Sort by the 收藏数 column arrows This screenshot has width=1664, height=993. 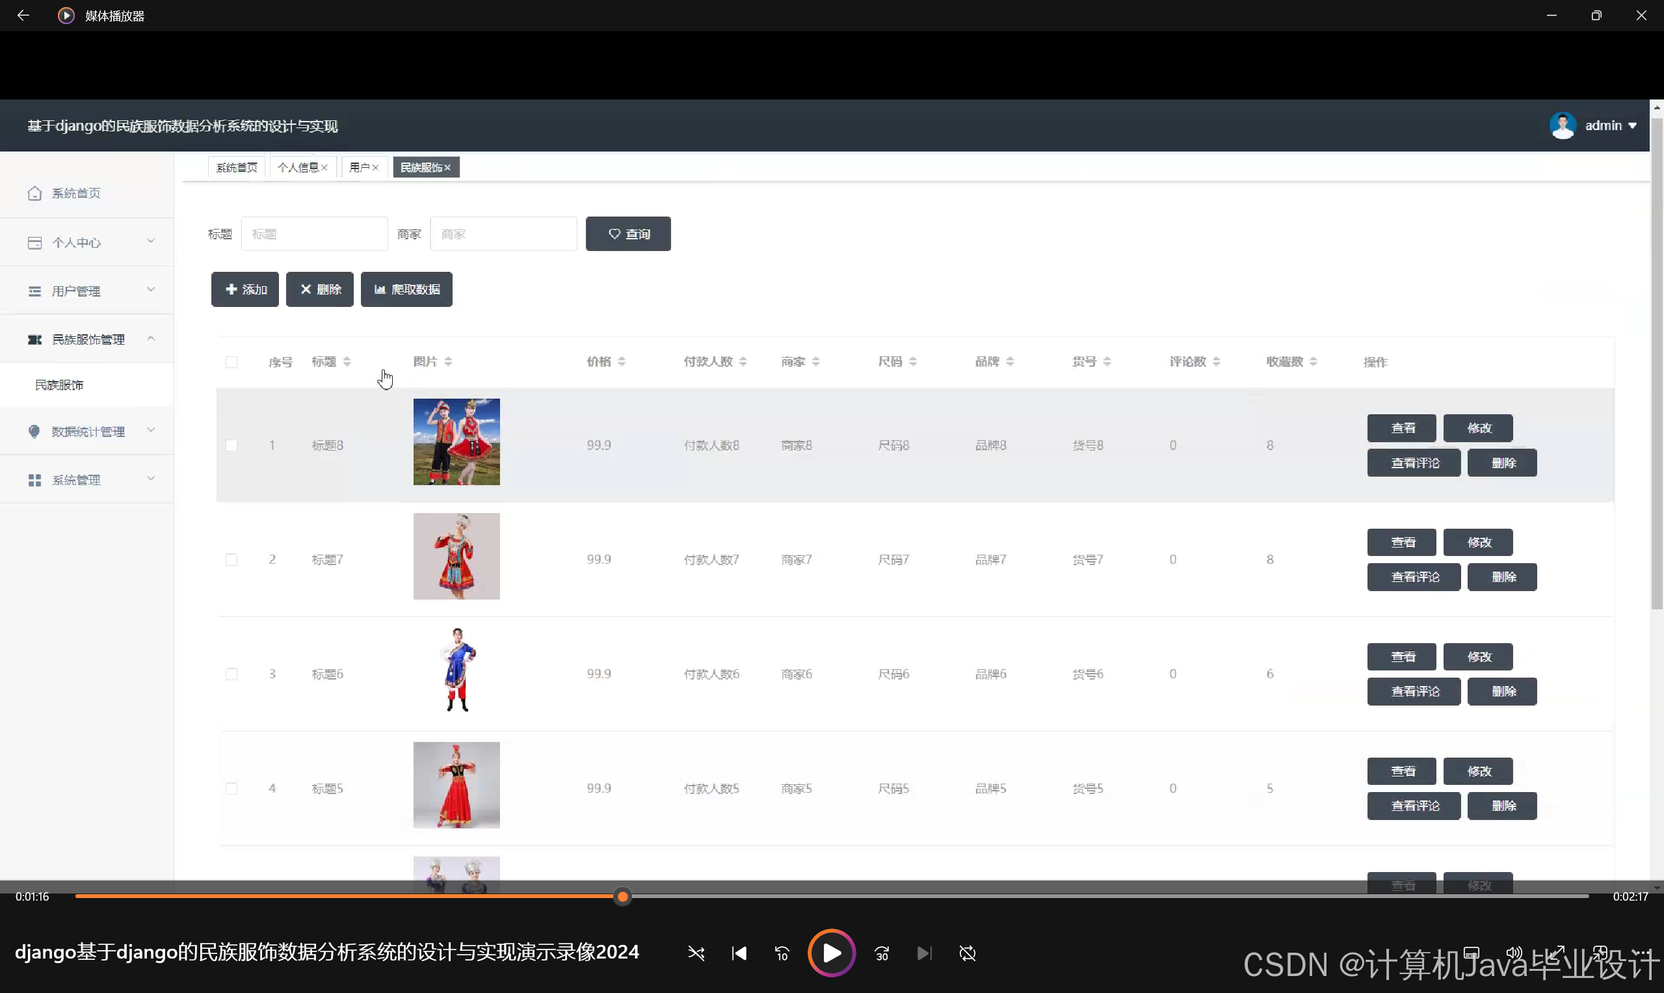(x=1314, y=362)
